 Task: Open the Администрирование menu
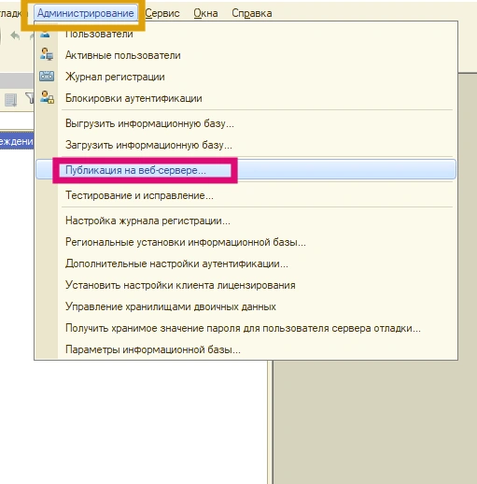[x=86, y=13]
